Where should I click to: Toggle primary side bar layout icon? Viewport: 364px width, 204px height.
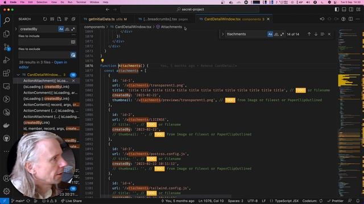[337, 10]
